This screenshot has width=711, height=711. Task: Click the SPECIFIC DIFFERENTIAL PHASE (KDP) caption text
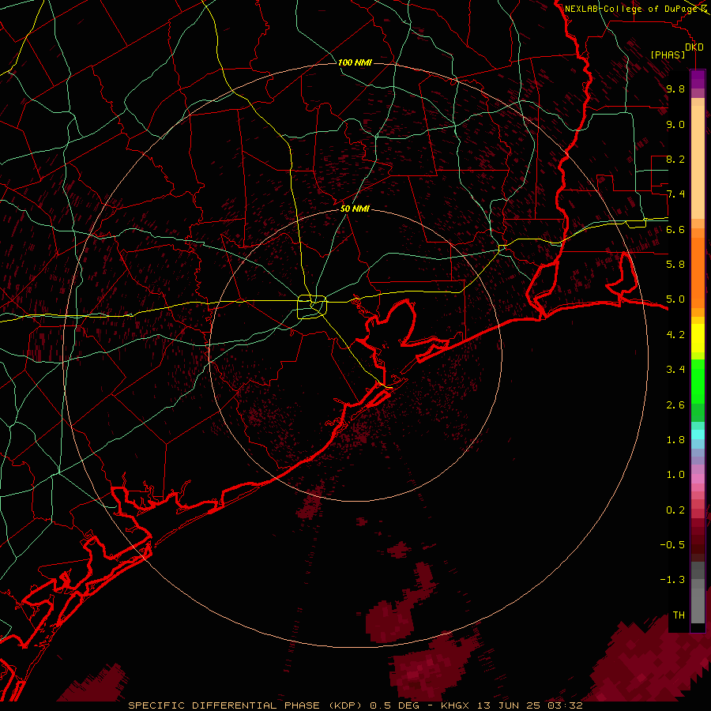[x=244, y=705]
